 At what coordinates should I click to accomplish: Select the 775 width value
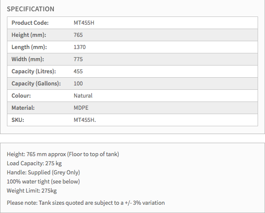click(78, 59)
